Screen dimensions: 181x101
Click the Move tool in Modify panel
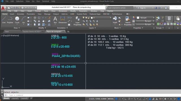click(x=35, y=18)
